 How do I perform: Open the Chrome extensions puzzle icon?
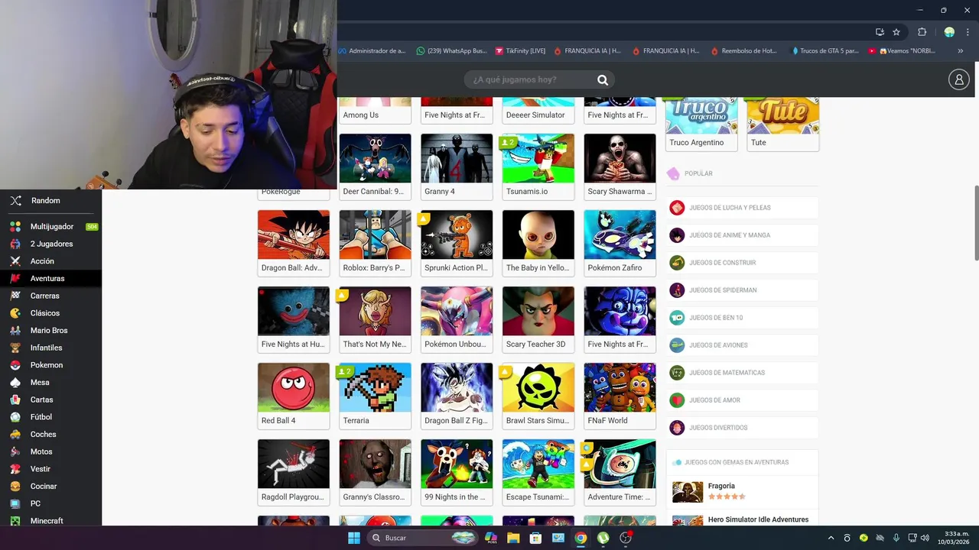click(922, 32)
